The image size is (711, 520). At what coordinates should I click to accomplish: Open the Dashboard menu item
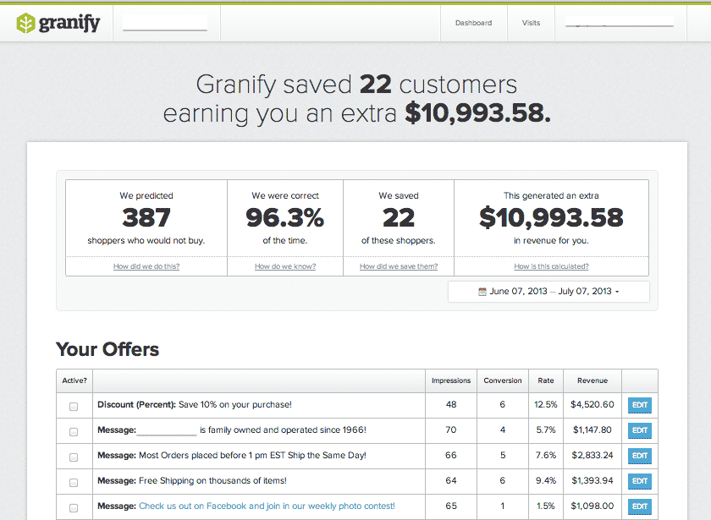[473, 24]
